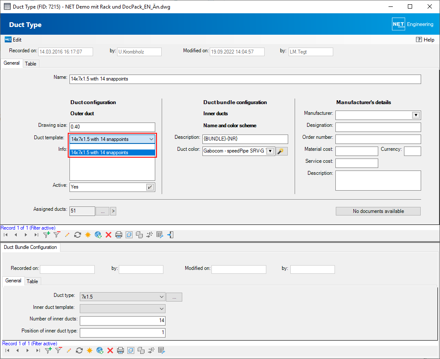Switch to the Table tab in Duct Type
This screenshot has height=359, width=440.
tap(30, 63)
